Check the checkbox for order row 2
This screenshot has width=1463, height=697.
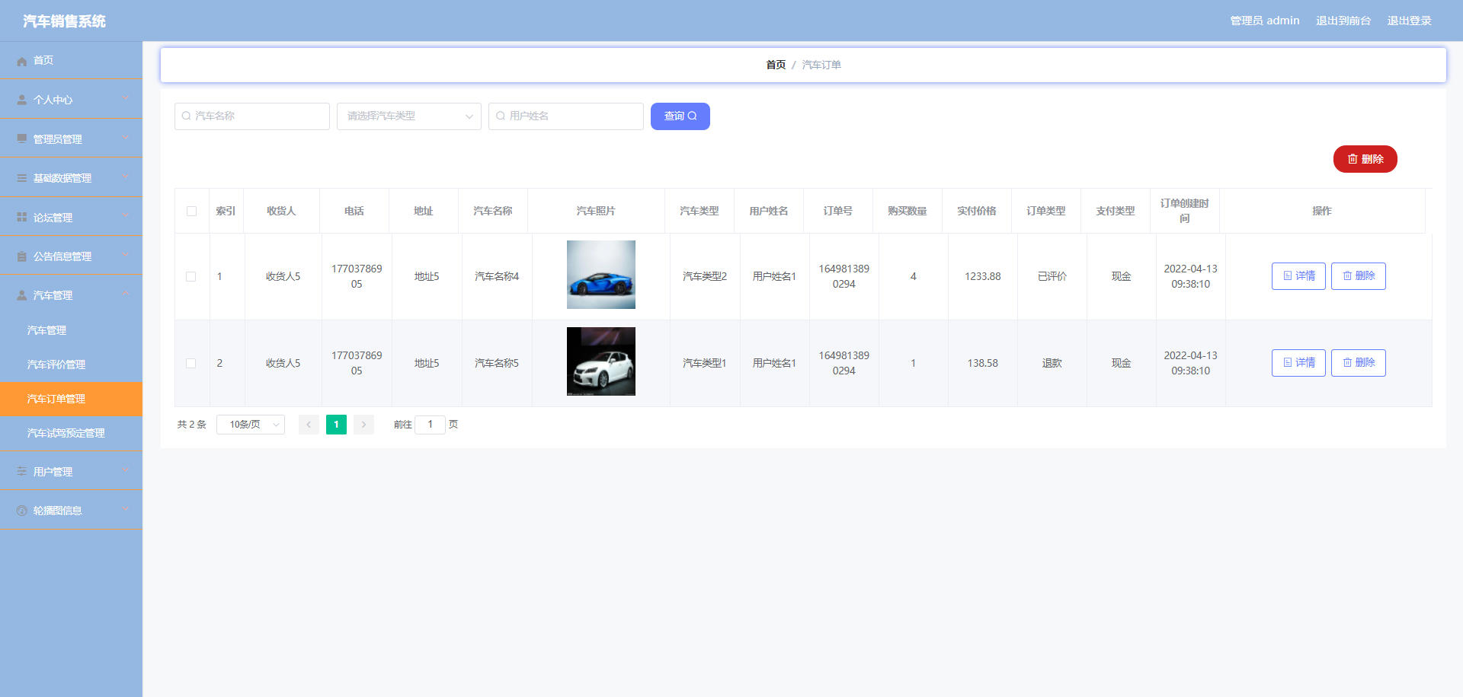point(191,363)
